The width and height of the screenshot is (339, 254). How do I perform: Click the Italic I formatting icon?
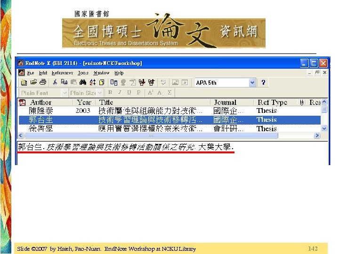coord(120,93)
